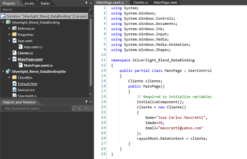This screenshot has width=247, height=159.
Task: Select Default.html in project tree
Action: coord(28,84)
